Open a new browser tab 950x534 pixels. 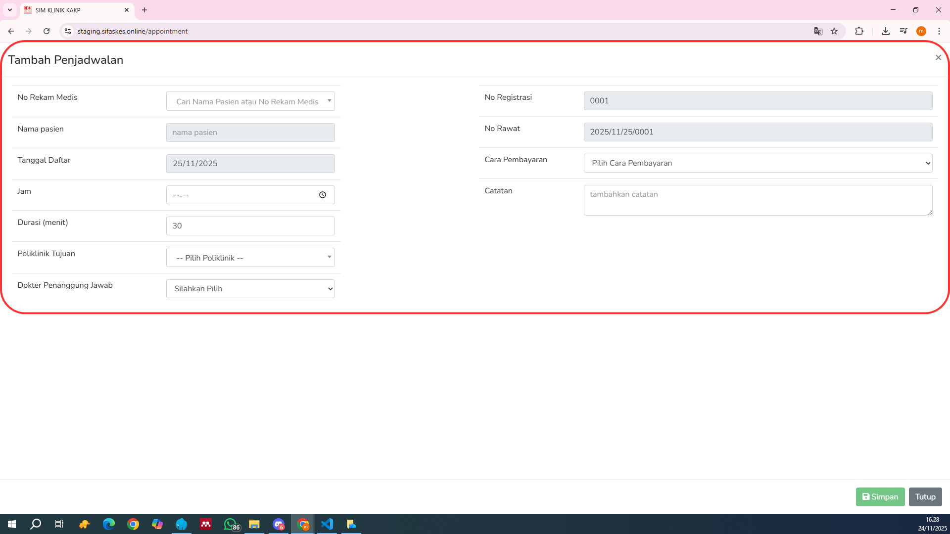coord(144,10)
